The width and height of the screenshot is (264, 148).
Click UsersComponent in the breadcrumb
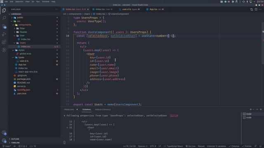[x=119, y=14]
